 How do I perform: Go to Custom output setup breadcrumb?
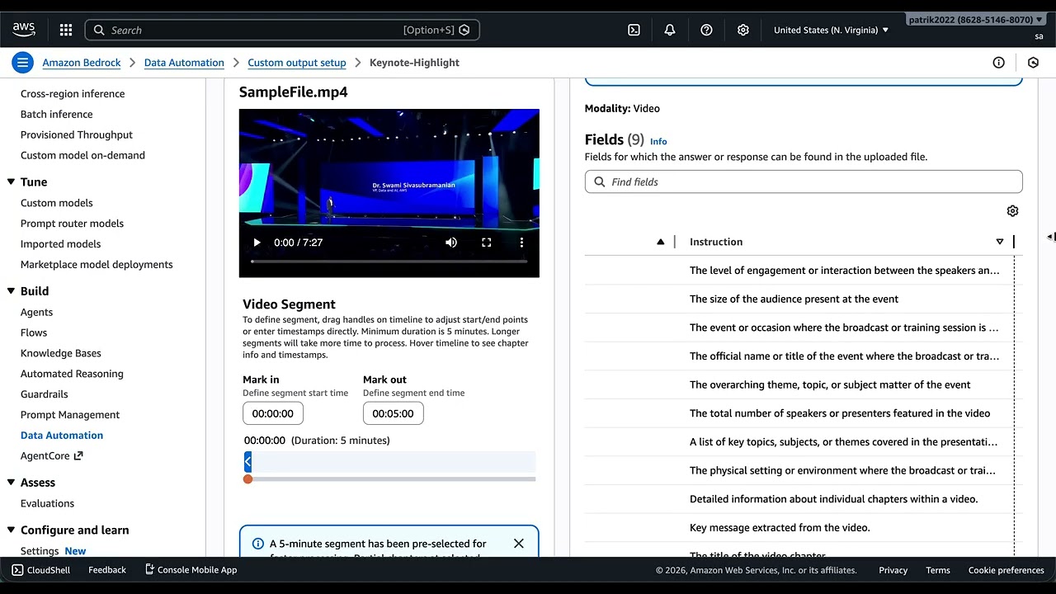(x=297, y=63)
